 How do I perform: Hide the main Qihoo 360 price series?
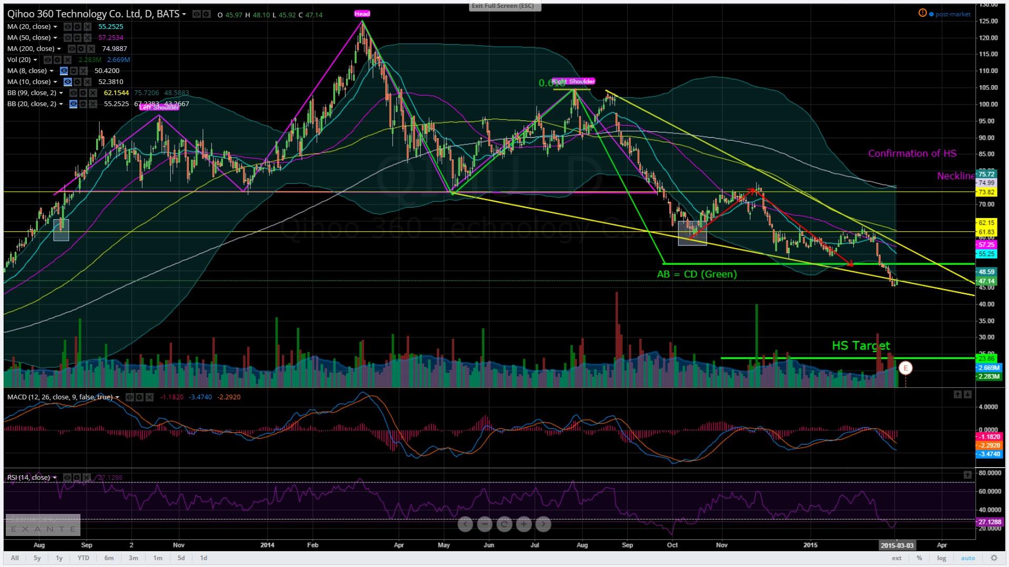(x=197, y=14)
